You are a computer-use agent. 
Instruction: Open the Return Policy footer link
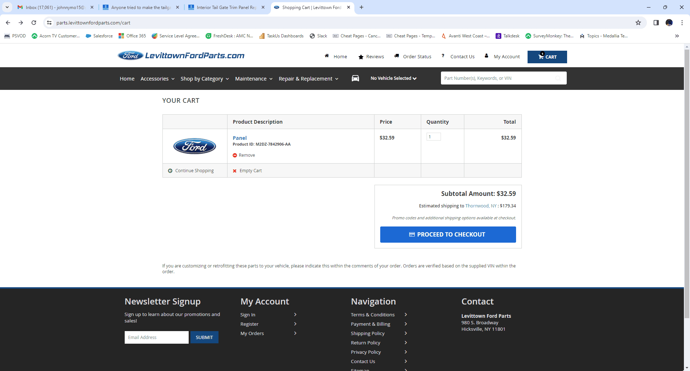pyautogui.click(x=365, y=343)
